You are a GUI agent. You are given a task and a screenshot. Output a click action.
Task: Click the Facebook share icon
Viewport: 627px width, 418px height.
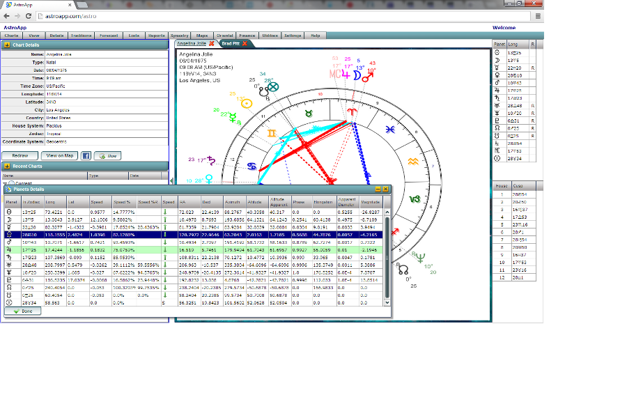click(x=86, y=155)
